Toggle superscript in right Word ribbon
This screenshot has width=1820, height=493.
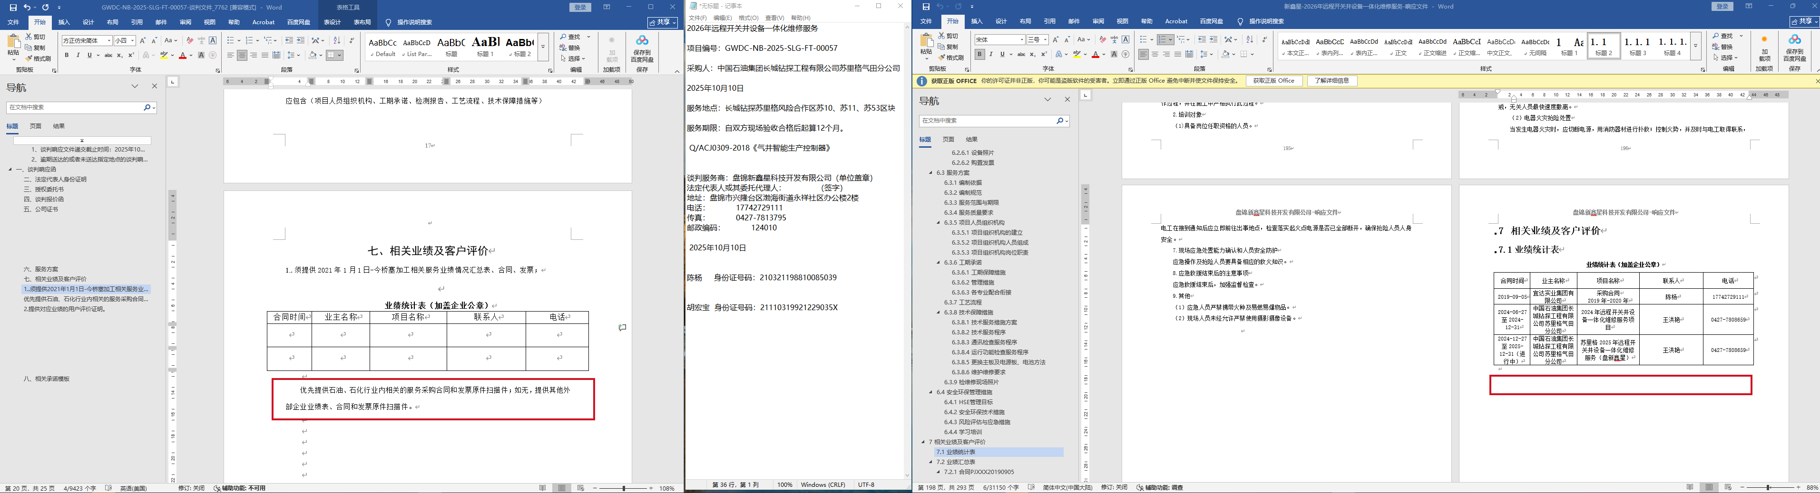pyautogui.click(x=1044, y=54)
